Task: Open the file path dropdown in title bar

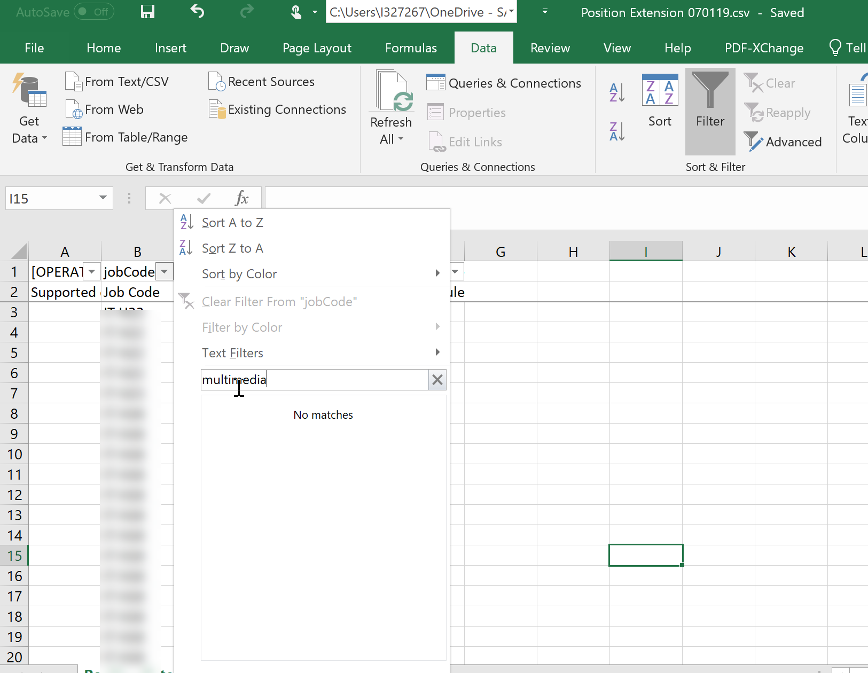Action: click(x=511, y=12)
